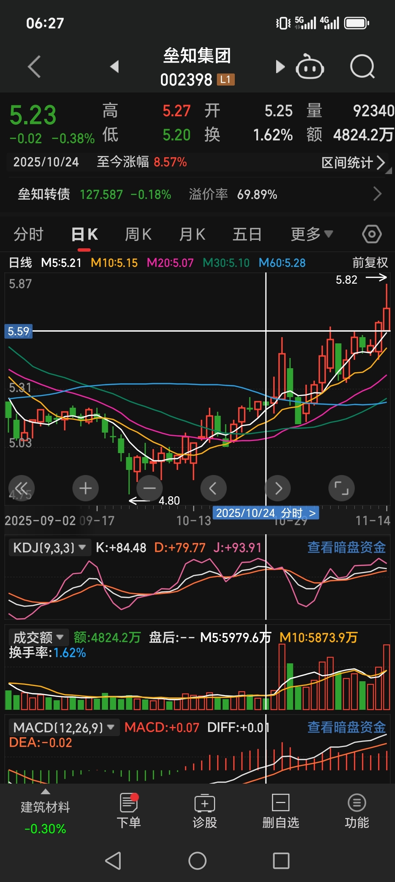The image size is (395, 882).
Task: Go to next stock with right triangle
Action: [x=280, y=67]
